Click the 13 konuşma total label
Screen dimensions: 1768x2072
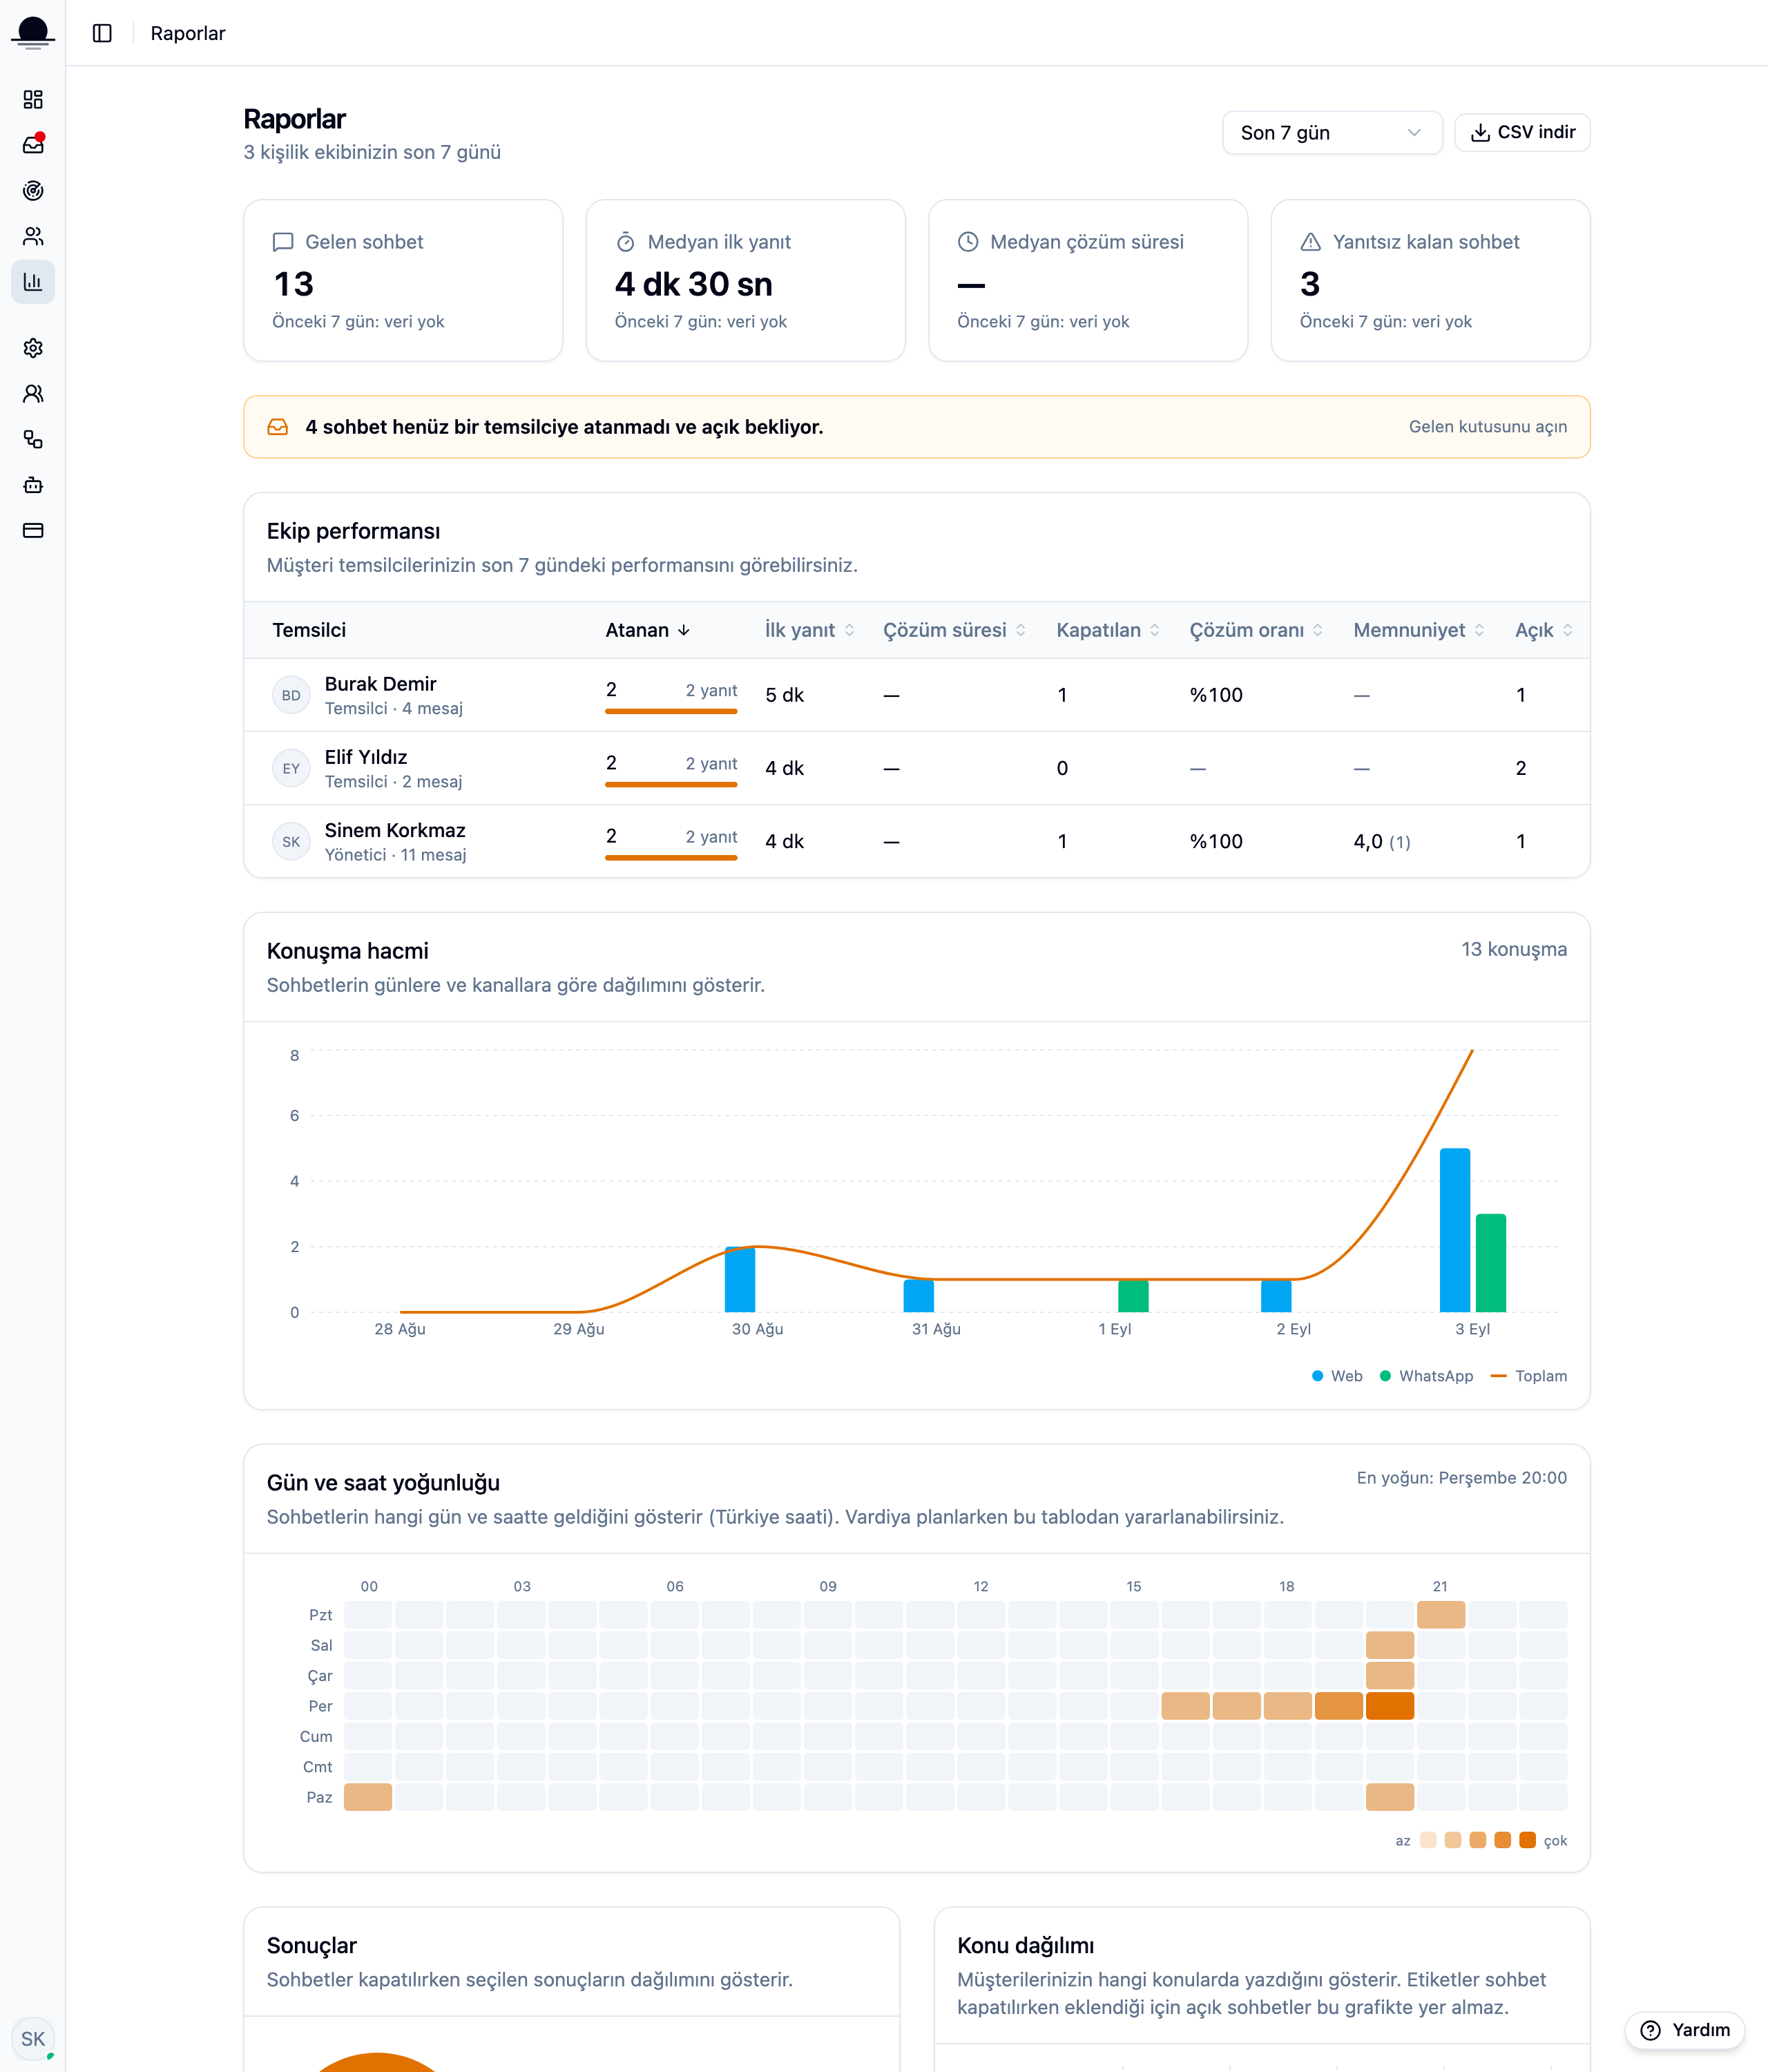click(1514, 949)
